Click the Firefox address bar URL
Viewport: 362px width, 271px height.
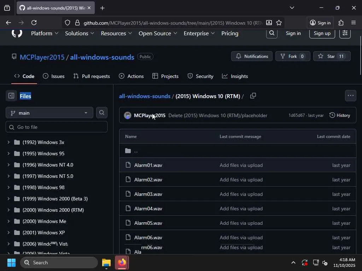pyautogui.click(x=173, y=23)
